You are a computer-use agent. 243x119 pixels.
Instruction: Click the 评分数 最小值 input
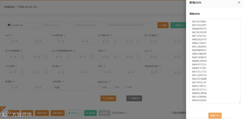[x=61, y=72]
